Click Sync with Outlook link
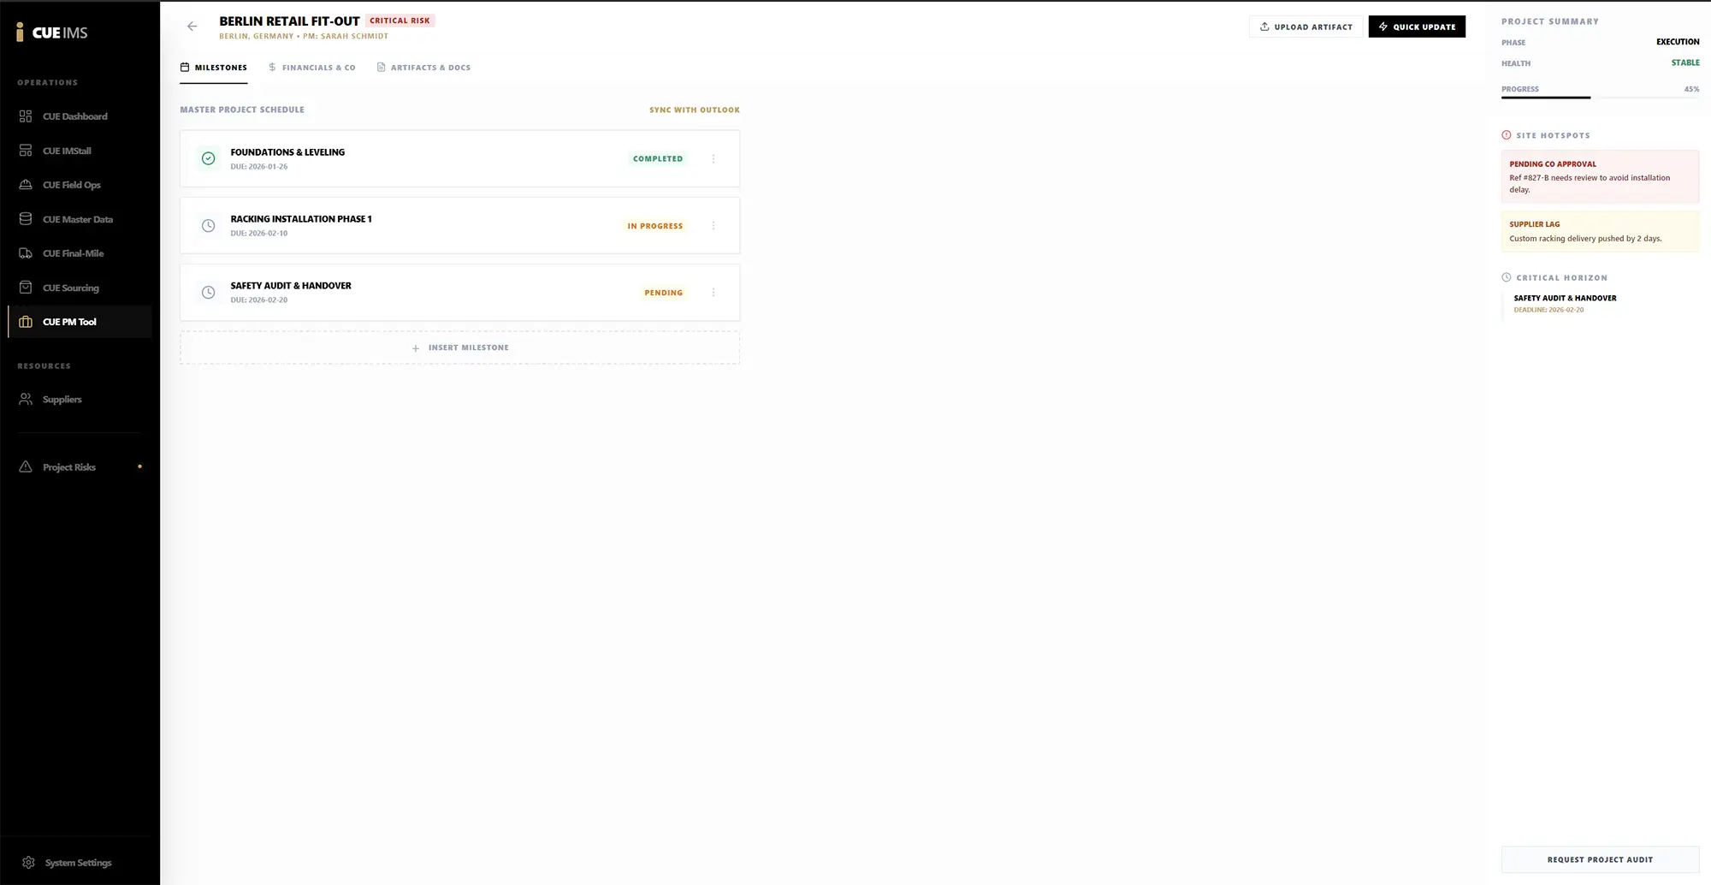Screen dimensions: 1711x885 (x=694, y=110)
